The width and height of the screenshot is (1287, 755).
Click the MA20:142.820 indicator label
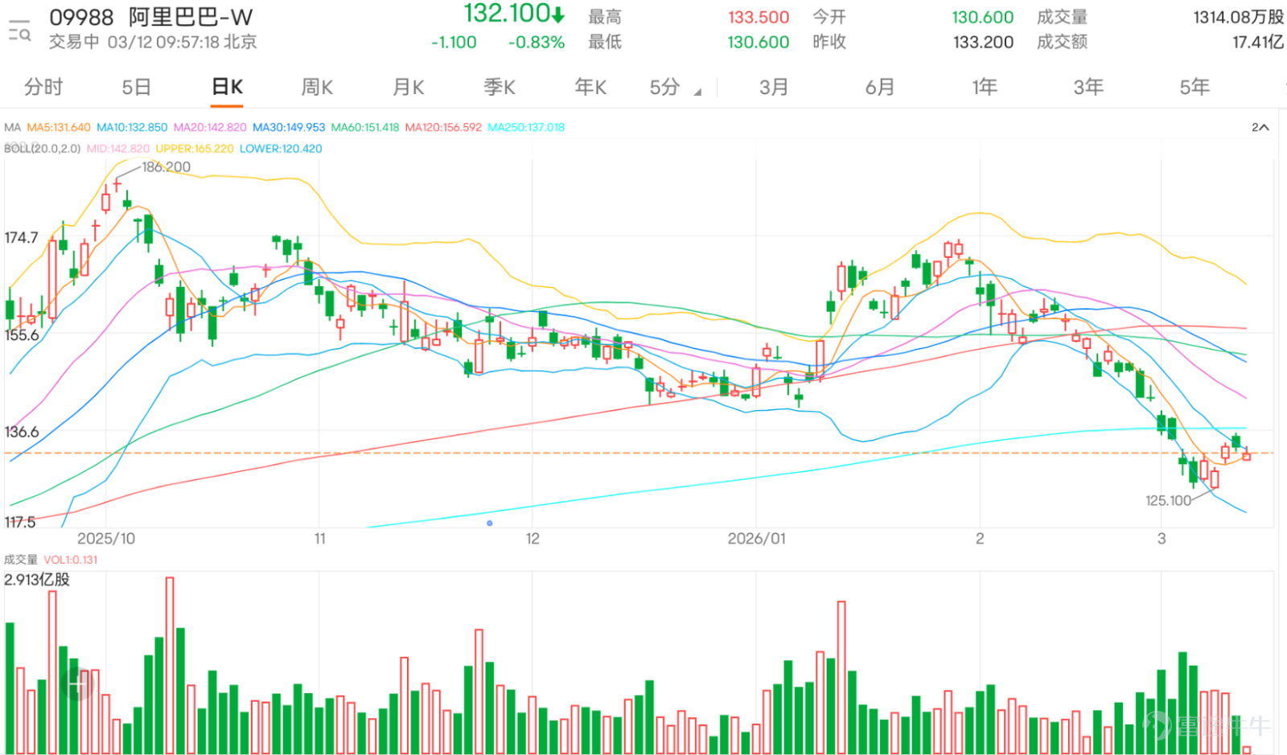point(210,127)
